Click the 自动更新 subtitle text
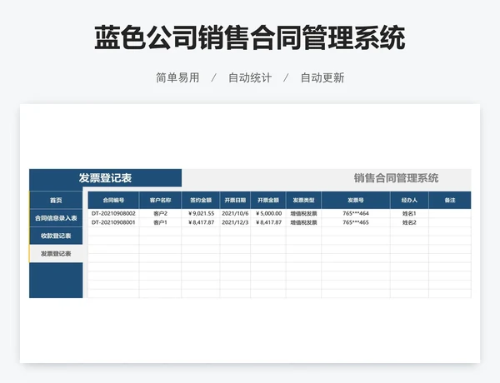The height and width of the screenshot is (383, 500). 322,77
